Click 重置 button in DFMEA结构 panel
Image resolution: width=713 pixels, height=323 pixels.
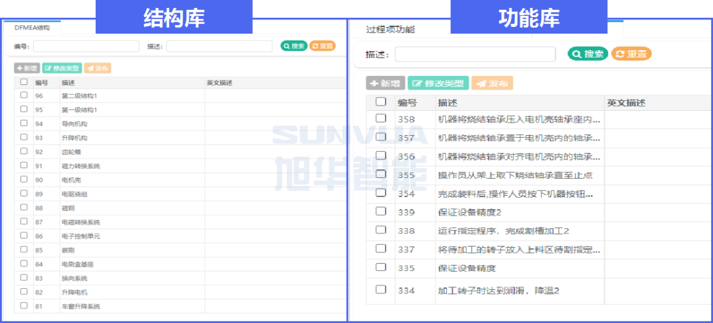coord(322,46)
